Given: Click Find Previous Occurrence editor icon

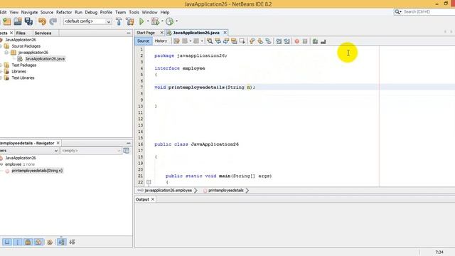Looking at the screenshot, I should (x=218, y=41).
